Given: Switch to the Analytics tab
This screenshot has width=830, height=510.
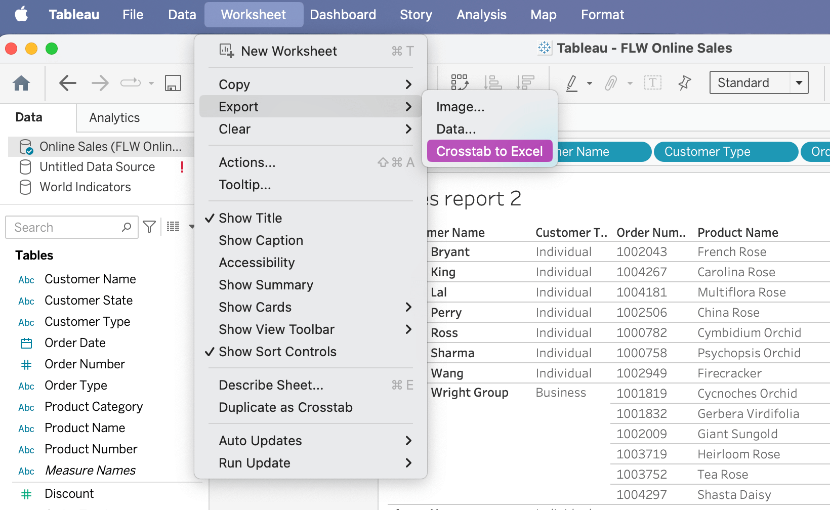Looking at the screenshot, I should pyautogui.click(x=114, y=117).
